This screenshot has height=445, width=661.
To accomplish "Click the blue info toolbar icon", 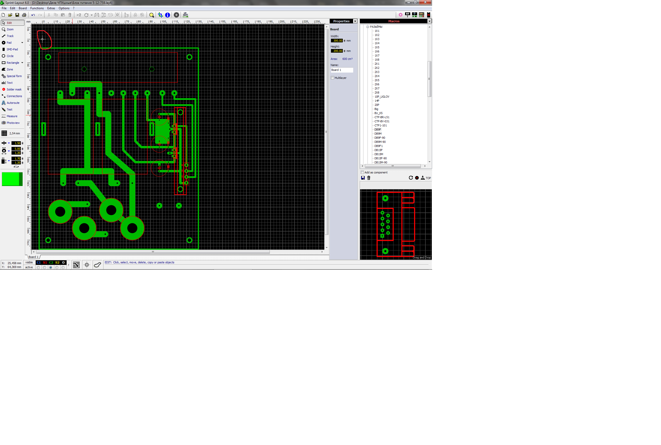I will (x=168, y=15).
